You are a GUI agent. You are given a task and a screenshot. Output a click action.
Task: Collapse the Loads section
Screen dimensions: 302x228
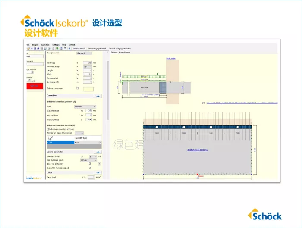pyautogui.click(x=98, y=172)
